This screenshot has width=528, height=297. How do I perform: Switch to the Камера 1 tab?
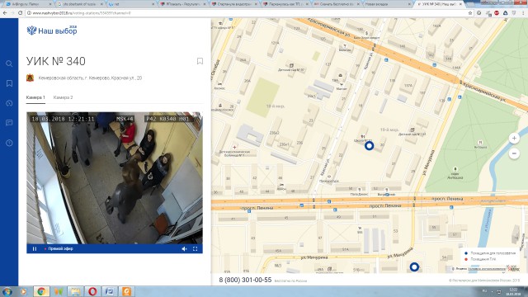(x=35, y=97)
